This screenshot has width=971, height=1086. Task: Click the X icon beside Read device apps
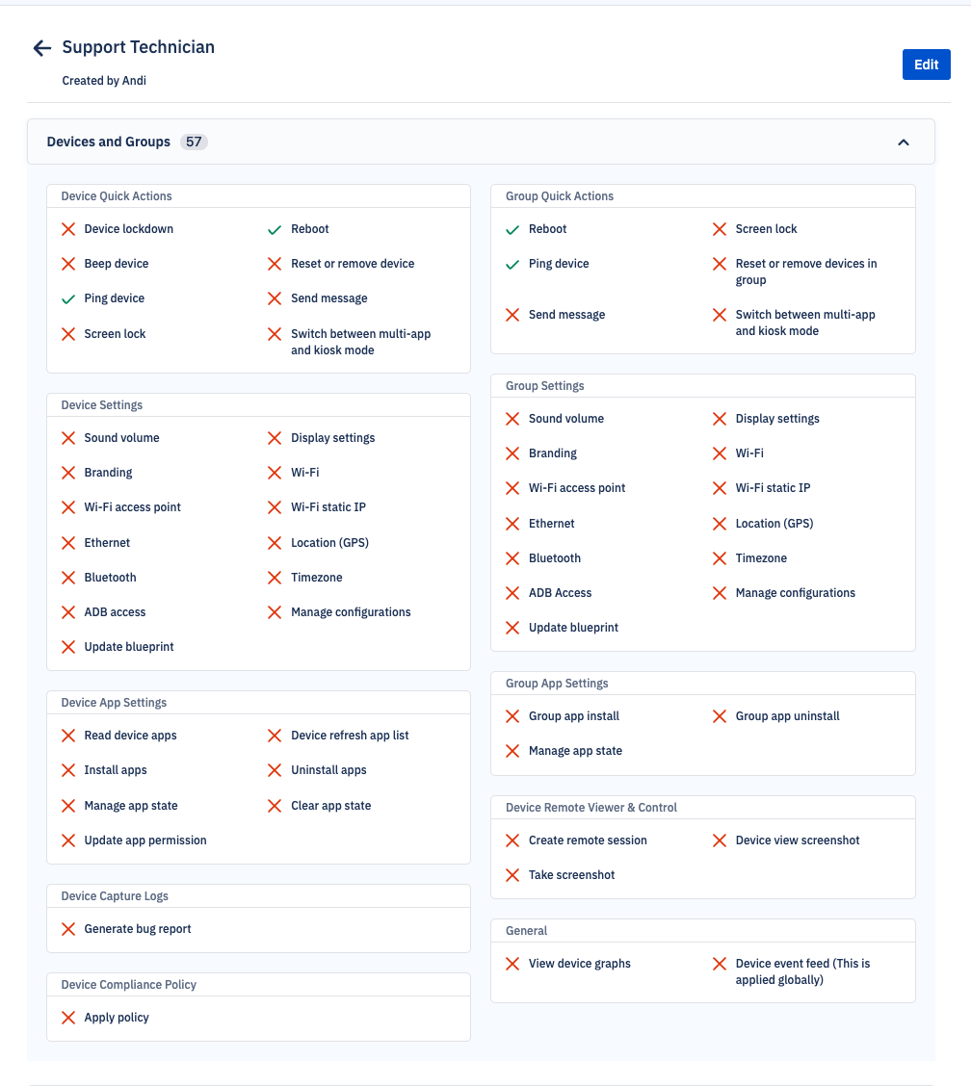pyautogui.click(x=68, y=736)
